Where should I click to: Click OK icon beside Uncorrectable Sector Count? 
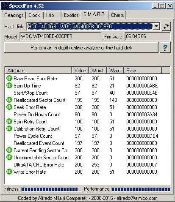click(x=9, y=157)
